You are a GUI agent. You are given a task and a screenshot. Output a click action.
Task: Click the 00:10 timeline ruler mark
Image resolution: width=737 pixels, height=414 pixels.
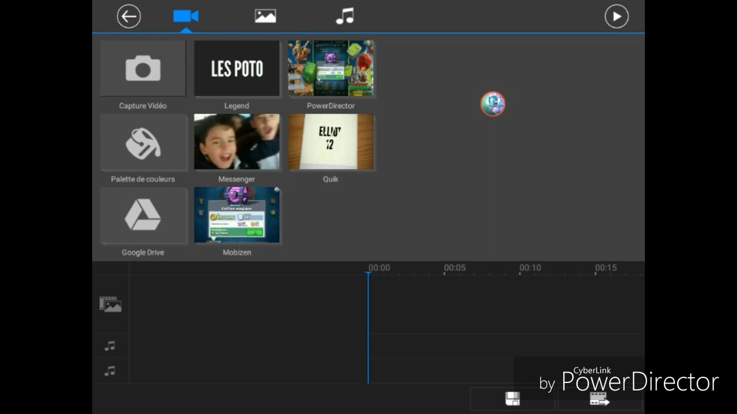pyautogui.click(x=530, y=267)
